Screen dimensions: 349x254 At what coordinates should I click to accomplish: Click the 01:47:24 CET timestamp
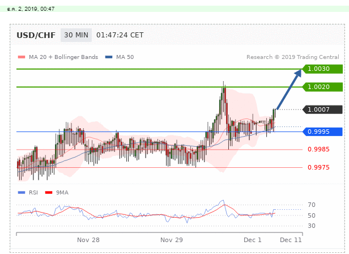click(120, 35)
